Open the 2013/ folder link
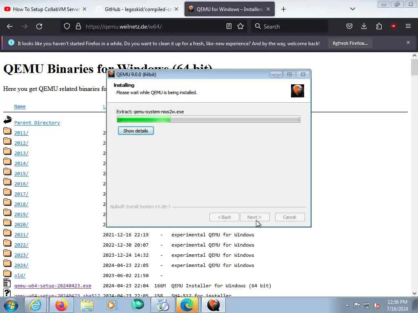The width and height of the screenshot is (418, 313). (21, 153)
